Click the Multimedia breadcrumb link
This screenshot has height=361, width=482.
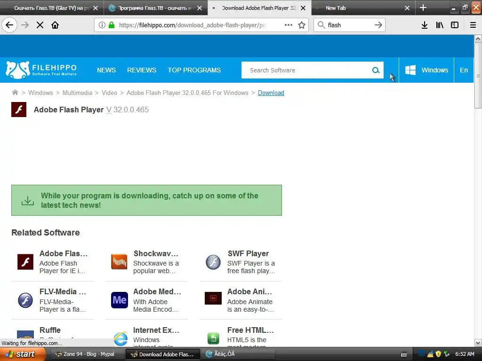click(77, 93)
